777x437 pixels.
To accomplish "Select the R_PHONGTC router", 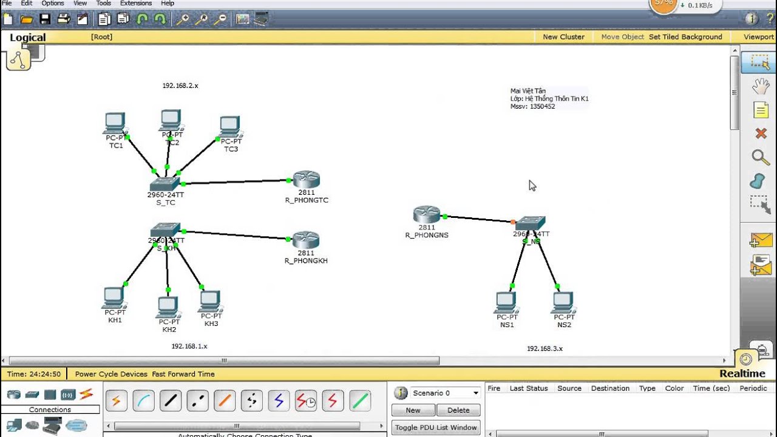I will click(x=306, y=180).
